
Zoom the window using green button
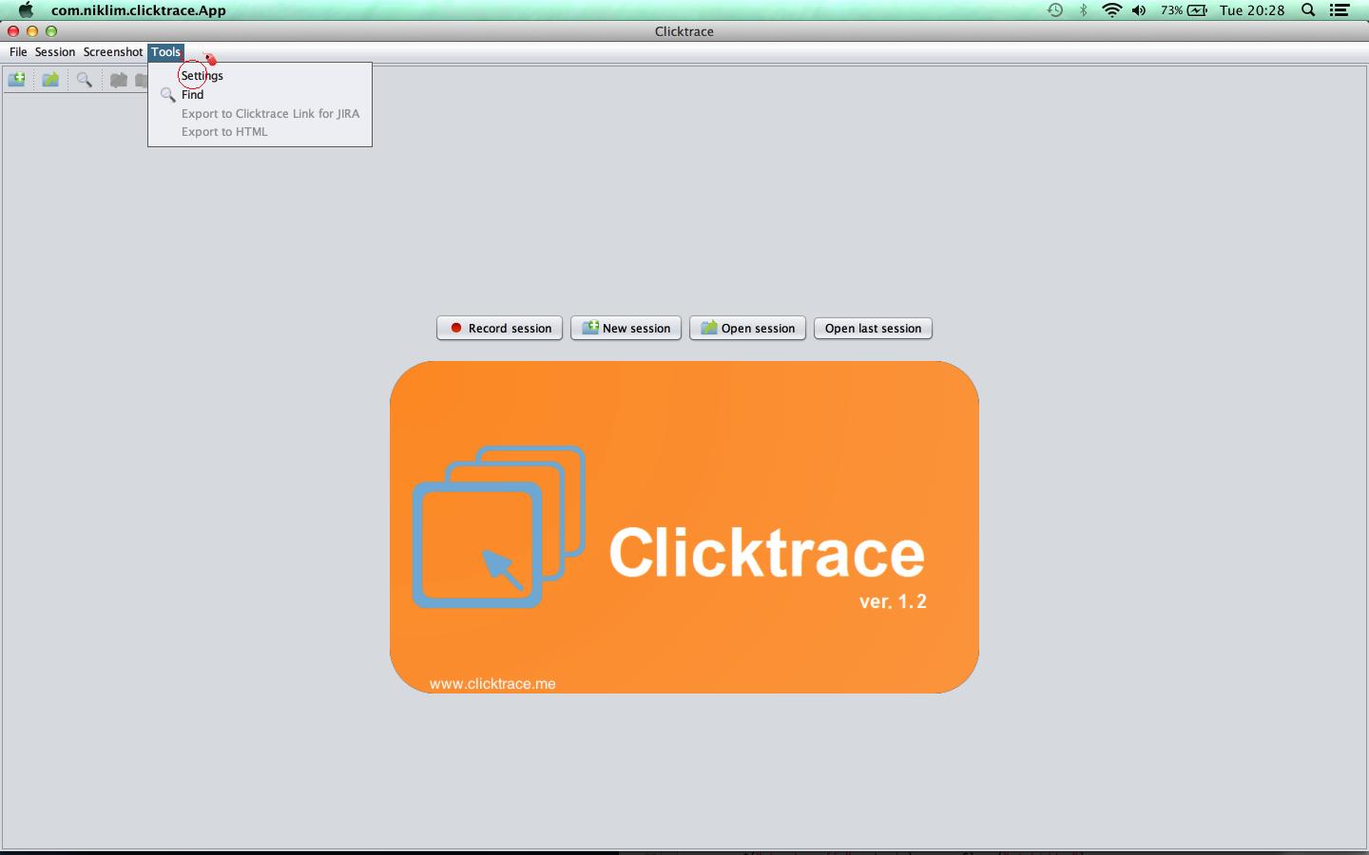pyautogui.click(x=51, y=31)
